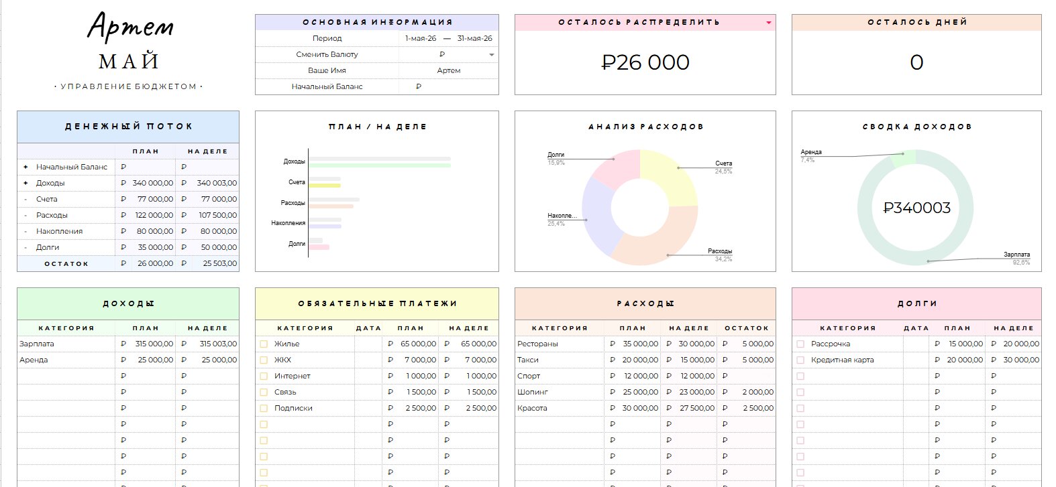Screen dimensions: 1056x487
Task: Select Шопинг остаток value 2 000,00
Action: point(757,392)
